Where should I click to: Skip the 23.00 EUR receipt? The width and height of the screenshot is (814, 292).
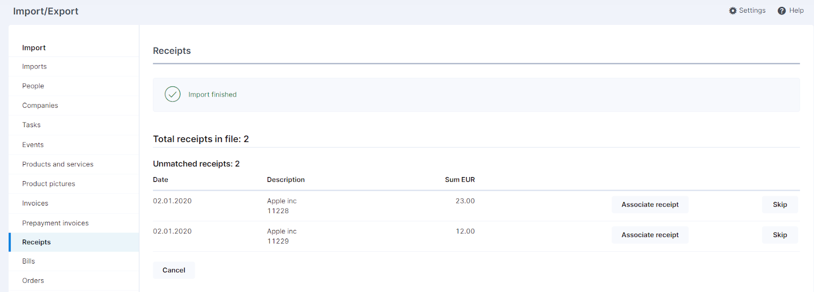tap(779, 205)
